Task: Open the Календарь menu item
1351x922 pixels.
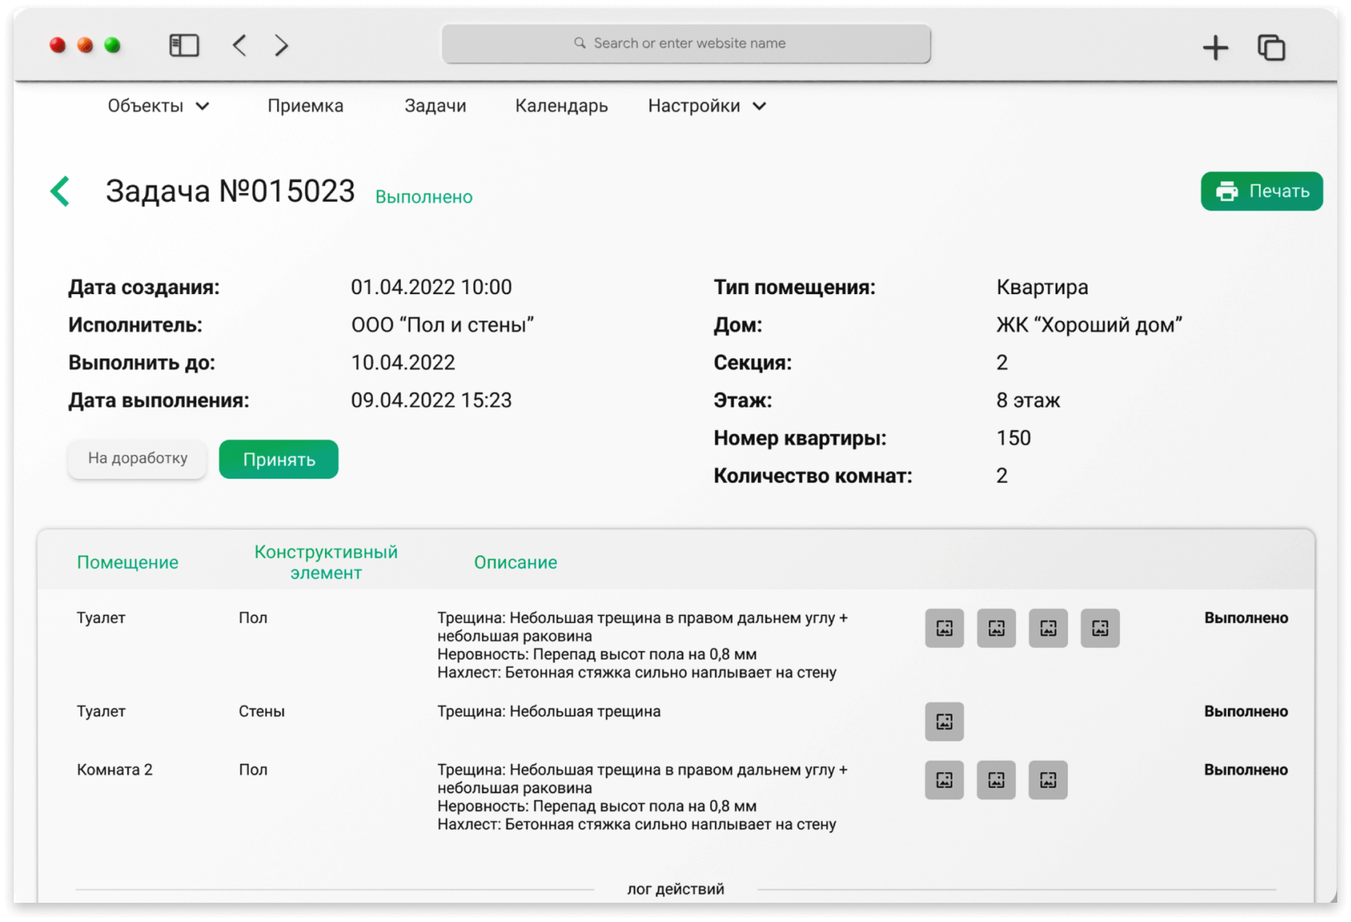Action: pos(561,106)
